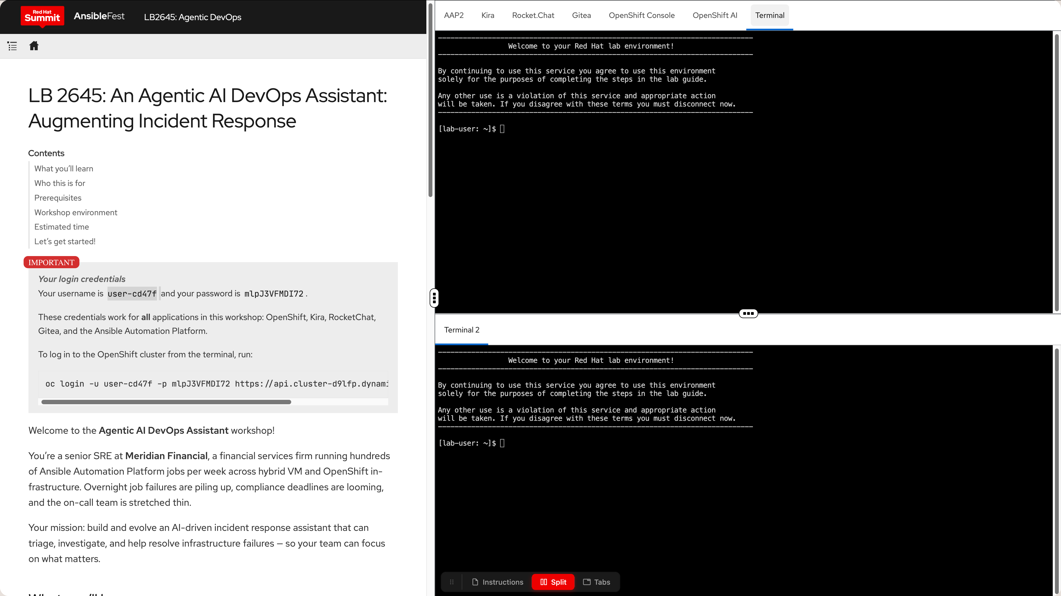Open the Gitea tab

click(x=581, y=16)
